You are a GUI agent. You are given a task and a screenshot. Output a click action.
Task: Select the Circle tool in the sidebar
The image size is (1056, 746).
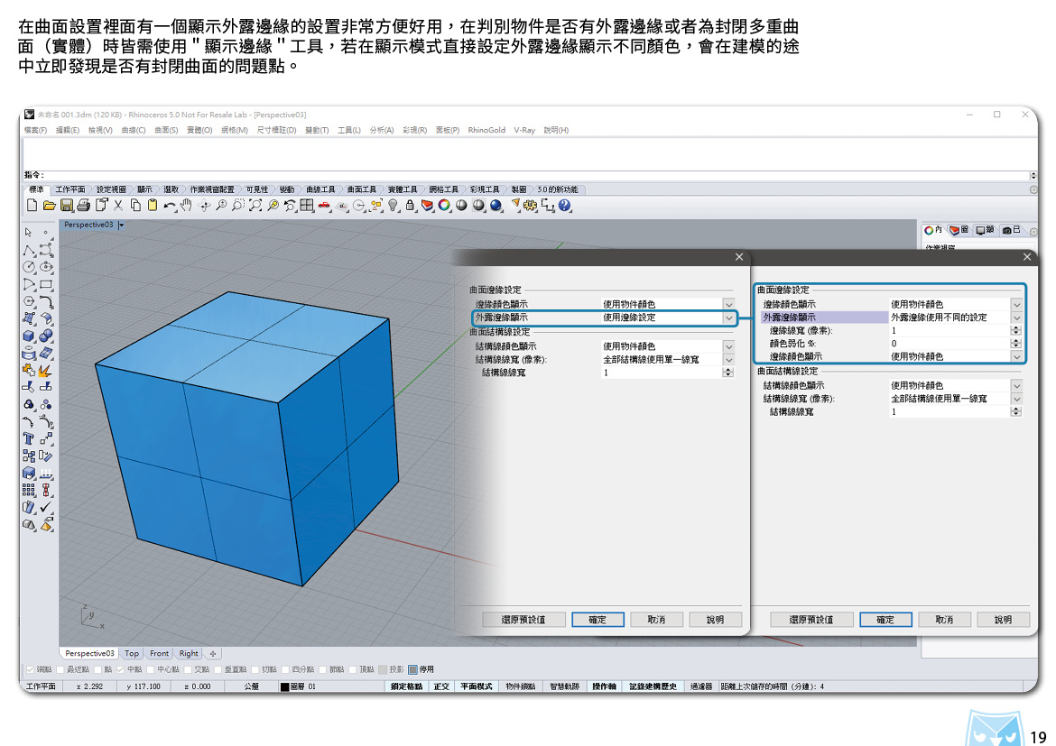click(28, 267)
